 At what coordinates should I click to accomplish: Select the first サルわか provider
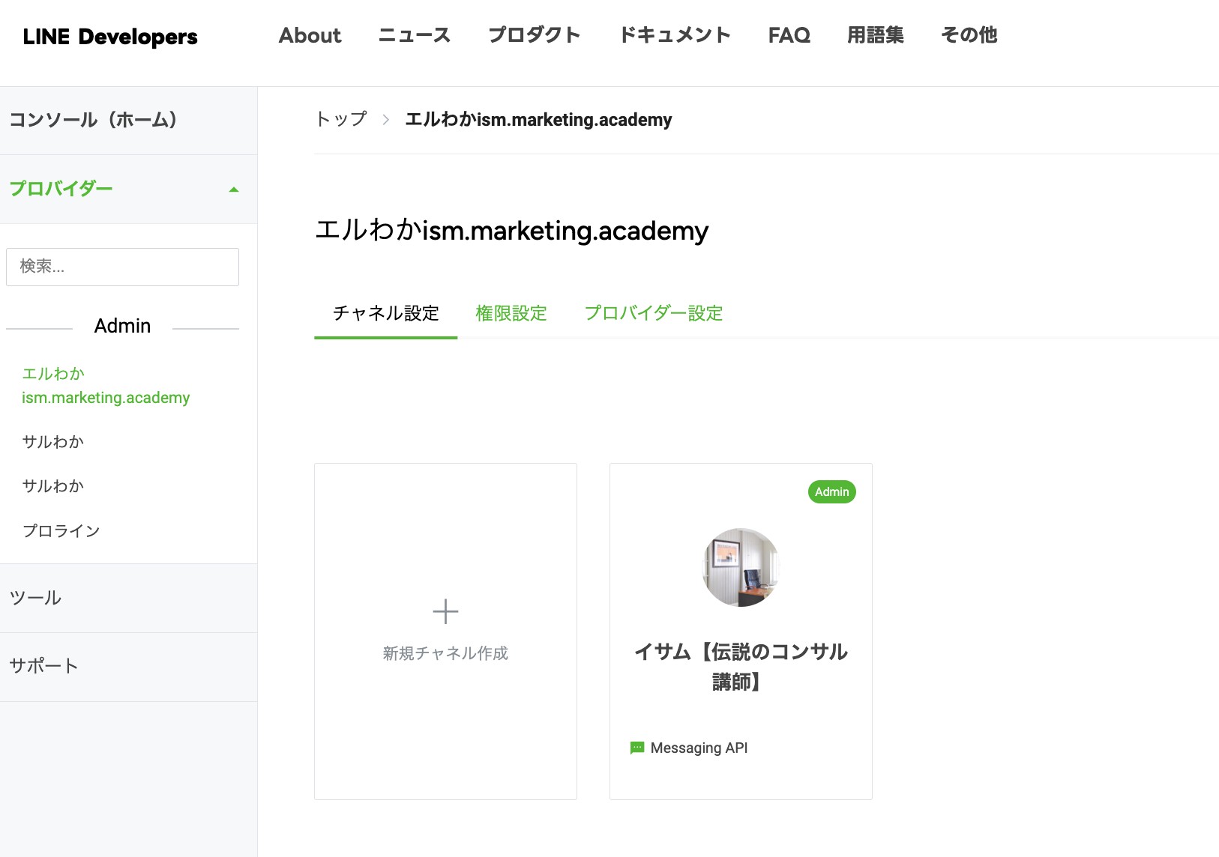[52, 442]
